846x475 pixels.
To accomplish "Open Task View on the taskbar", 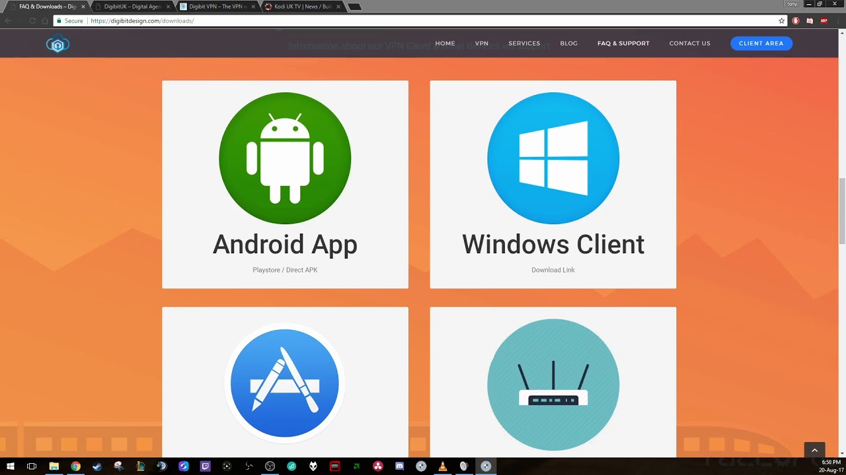I will 32,466.
